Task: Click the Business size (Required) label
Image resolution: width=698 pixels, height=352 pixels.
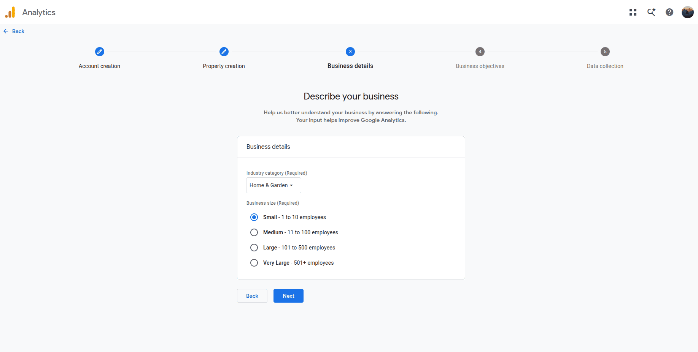Action: (x=273, y=203)
